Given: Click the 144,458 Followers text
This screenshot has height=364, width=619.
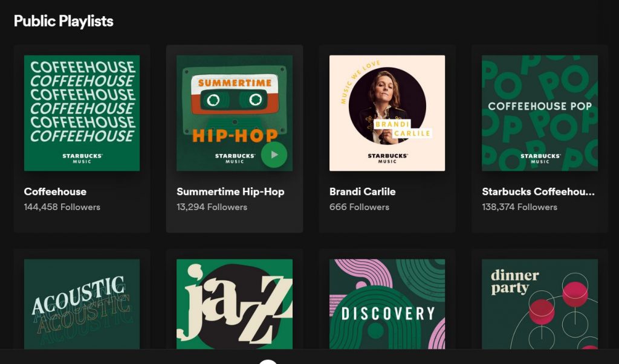Looking at the screenshot, I should click(x=62, y=207).
